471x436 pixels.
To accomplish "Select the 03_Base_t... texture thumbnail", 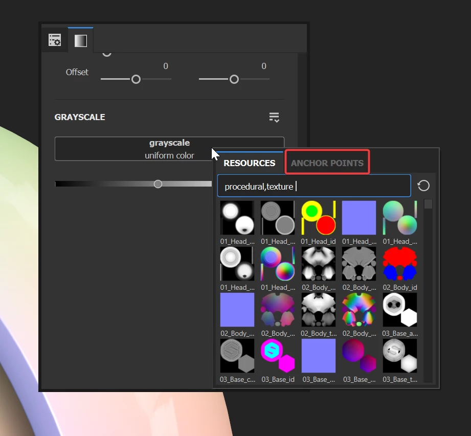I will click(400, 356).
